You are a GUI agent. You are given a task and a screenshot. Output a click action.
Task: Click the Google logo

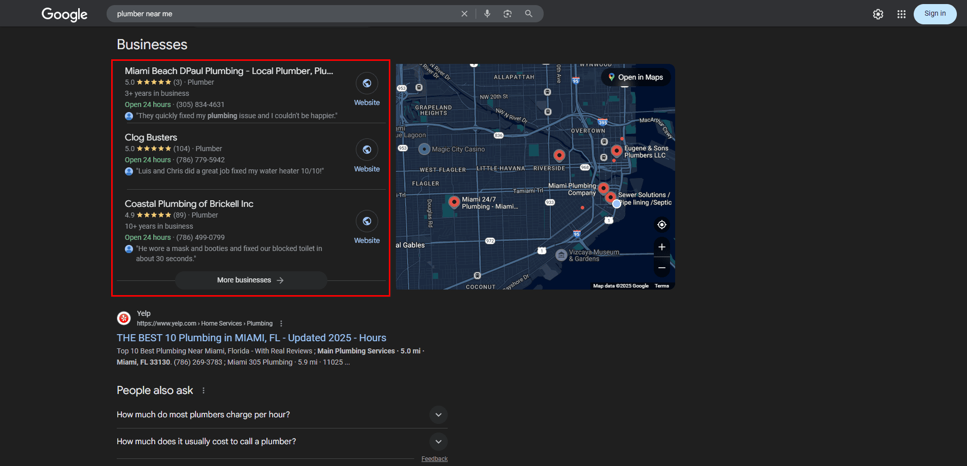64,14
